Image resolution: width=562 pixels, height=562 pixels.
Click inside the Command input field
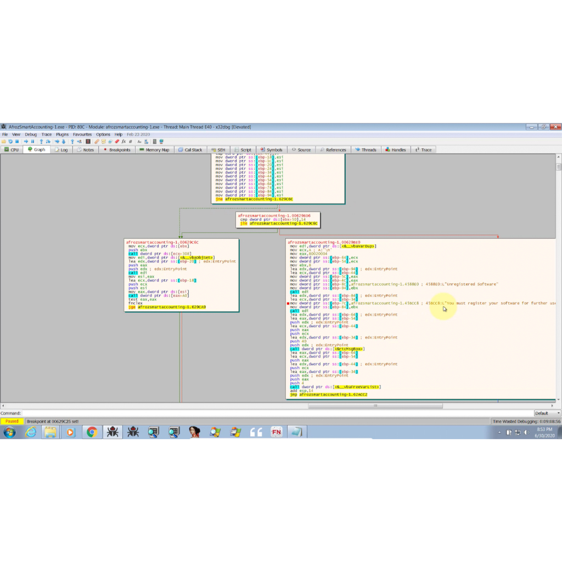point(277,413)
